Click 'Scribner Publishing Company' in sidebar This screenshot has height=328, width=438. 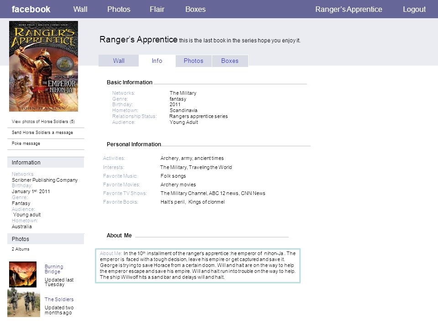pyautogui.click(x=45, y=180)
